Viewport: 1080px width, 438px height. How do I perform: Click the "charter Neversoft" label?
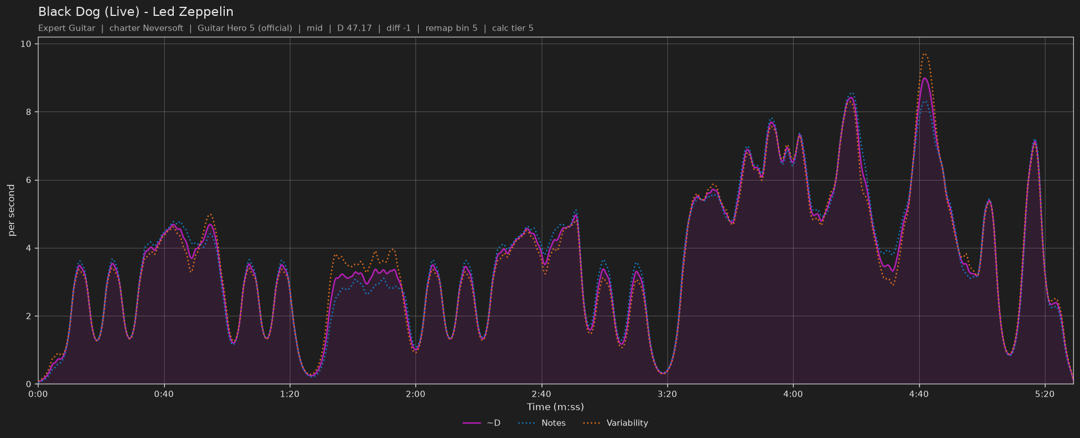coord(146,28)
